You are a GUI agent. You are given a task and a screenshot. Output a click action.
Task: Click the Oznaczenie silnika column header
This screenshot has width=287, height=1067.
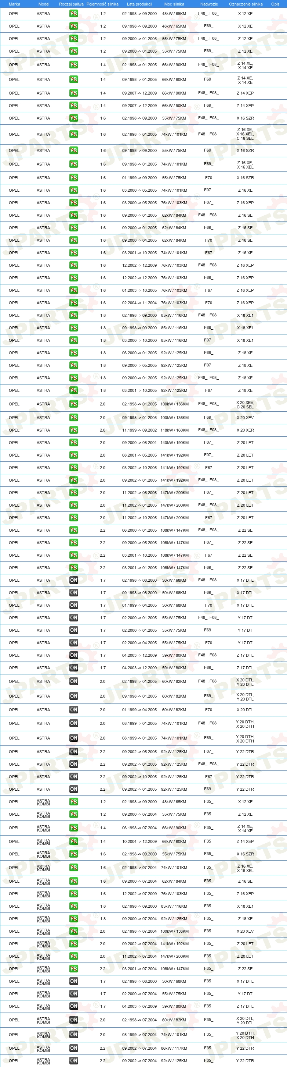point(246,4)
